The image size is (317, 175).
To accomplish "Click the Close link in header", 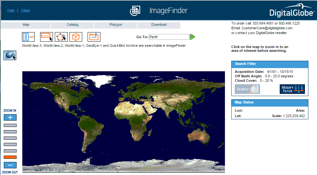I will (25, 10).
